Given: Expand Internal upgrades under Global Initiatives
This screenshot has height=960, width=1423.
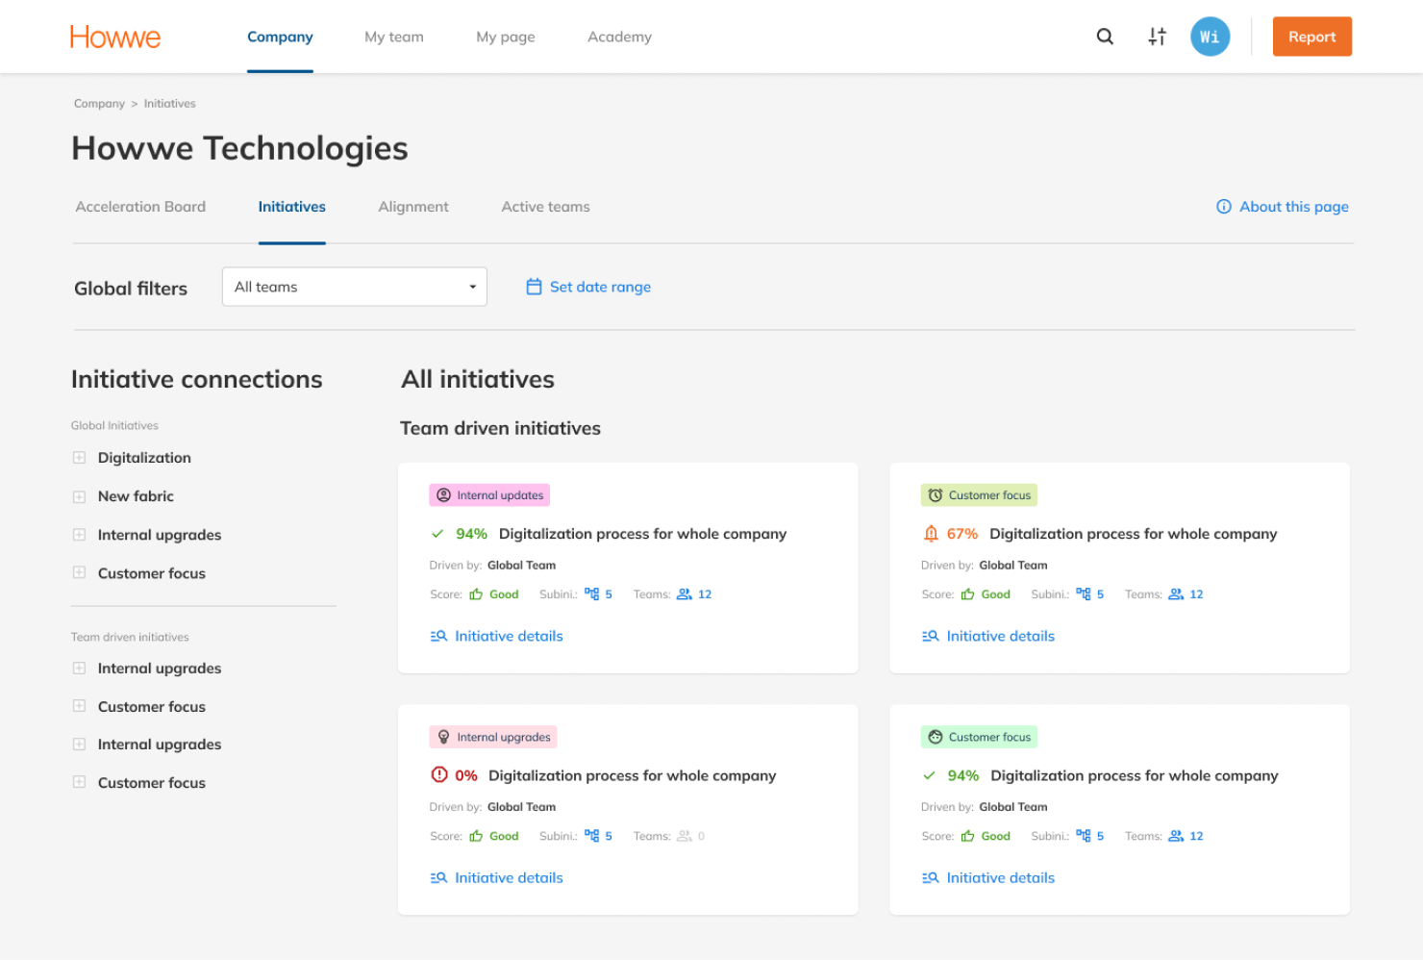Looking at the screenshot, I should [x=79, y=534].
